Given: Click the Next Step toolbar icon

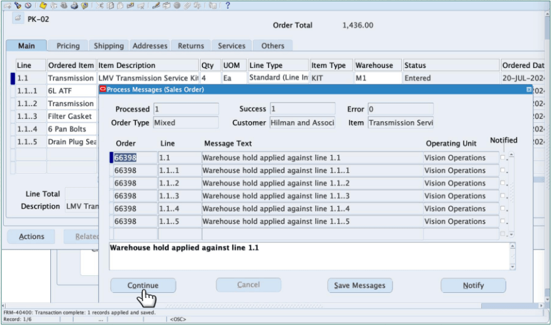Looking at the screenshot, I should tap(53, 6).
